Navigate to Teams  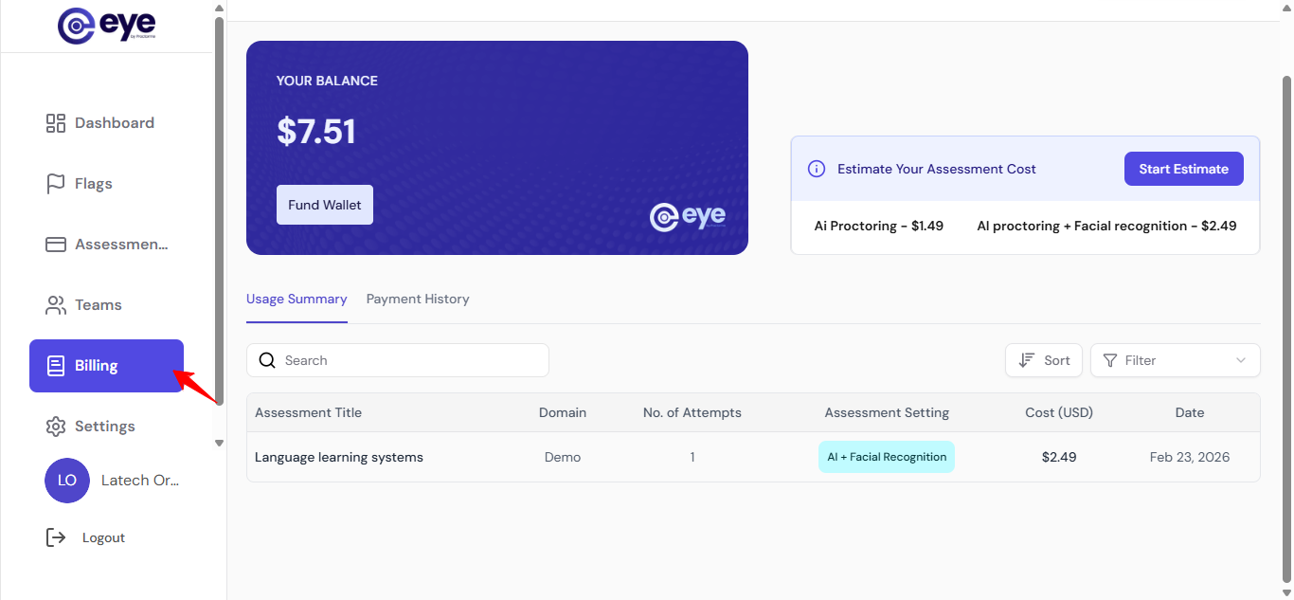tap(106, 305)
